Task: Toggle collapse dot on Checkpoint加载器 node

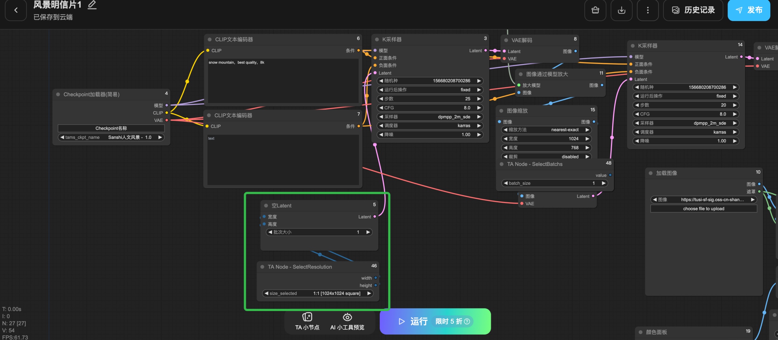Action: pos(58,94)
